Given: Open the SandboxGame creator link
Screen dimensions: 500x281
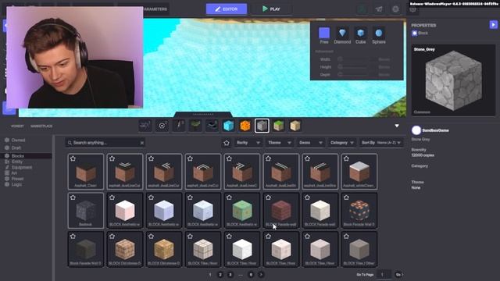Looking at the screenshot, I should coord(435,130).
